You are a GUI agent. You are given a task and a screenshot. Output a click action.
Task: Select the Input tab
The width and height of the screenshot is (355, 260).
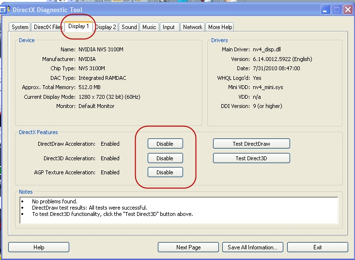tap(169, 27)
